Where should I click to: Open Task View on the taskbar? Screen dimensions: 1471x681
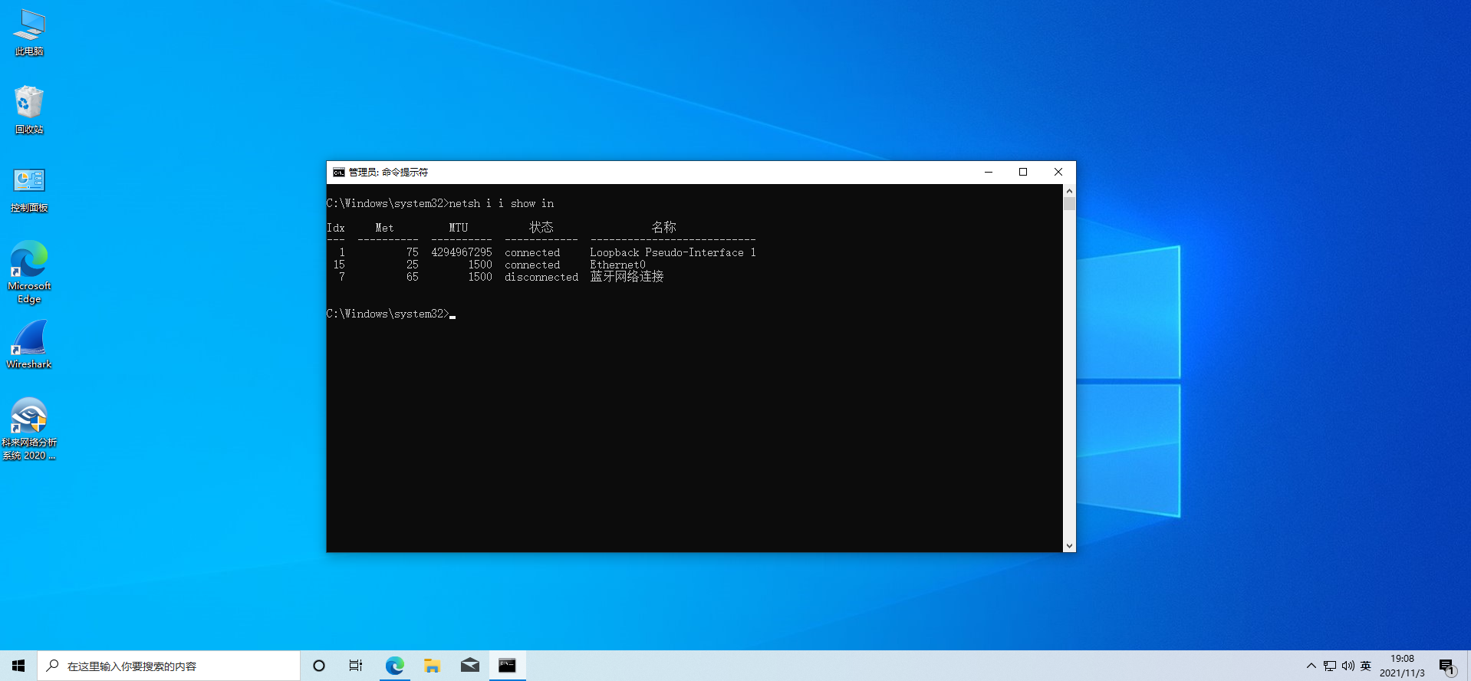tap(356, 666)
